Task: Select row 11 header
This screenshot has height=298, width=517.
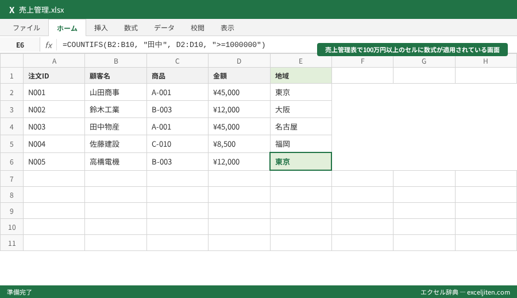Action: (x=11, y=243)
